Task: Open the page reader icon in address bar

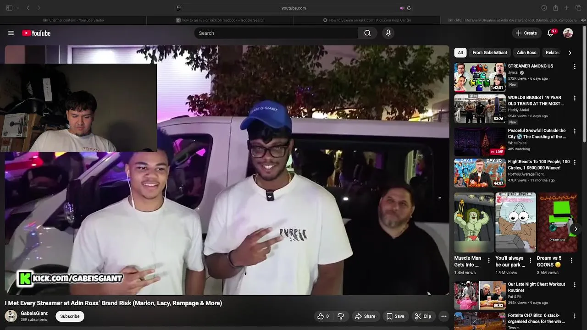Action: (178, 8)
